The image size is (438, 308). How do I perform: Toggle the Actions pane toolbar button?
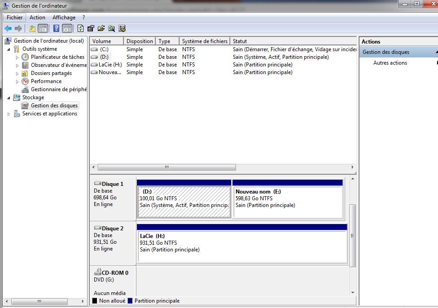[67, 29]
